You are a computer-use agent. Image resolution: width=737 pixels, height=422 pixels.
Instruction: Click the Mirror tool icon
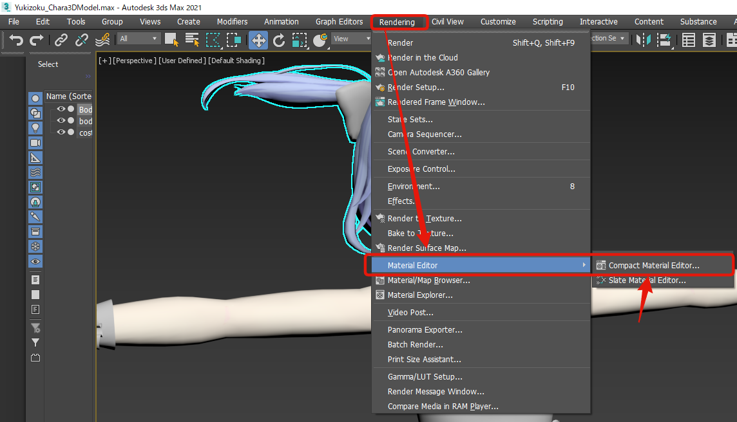(644, 40)
